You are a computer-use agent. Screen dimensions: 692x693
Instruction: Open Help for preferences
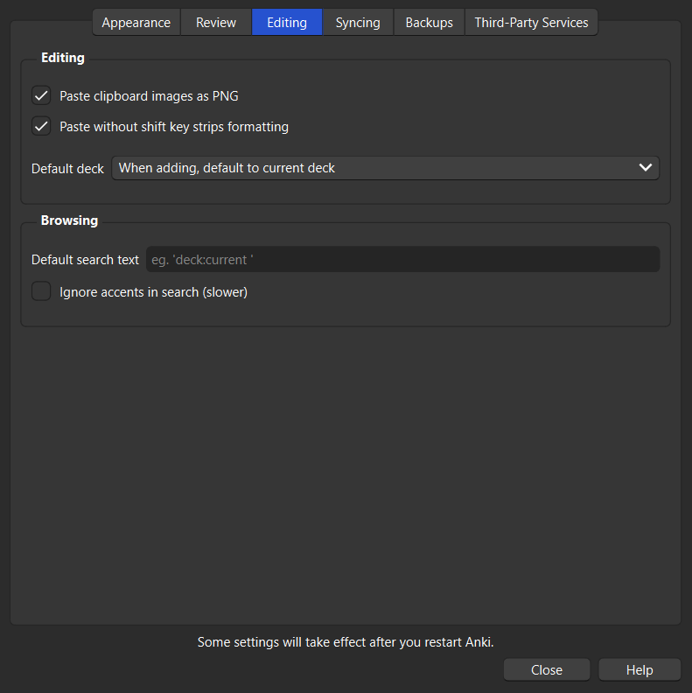[640, 670]
